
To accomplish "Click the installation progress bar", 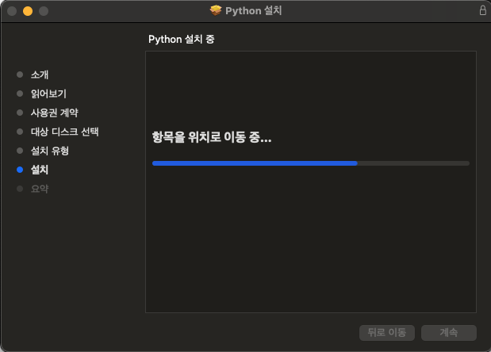I will point(311,163).
